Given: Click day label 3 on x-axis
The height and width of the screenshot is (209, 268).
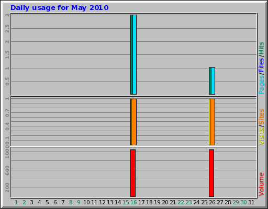Looking at the screenshot, I should [x=31, y=202].
